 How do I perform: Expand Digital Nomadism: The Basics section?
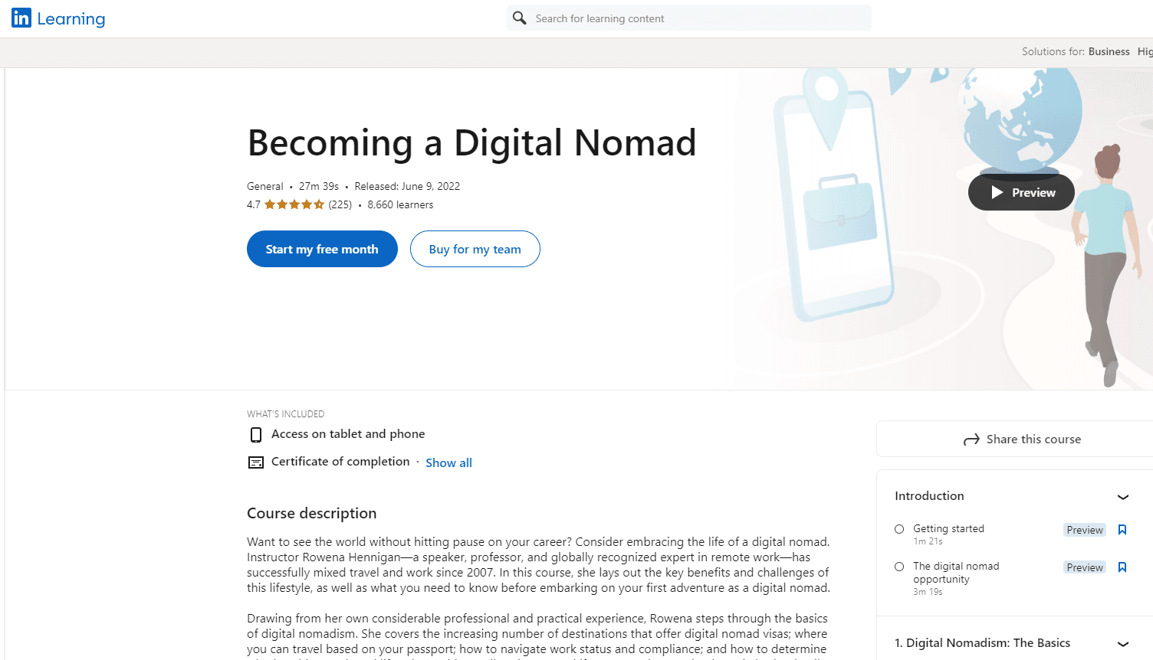point(1123,644)
